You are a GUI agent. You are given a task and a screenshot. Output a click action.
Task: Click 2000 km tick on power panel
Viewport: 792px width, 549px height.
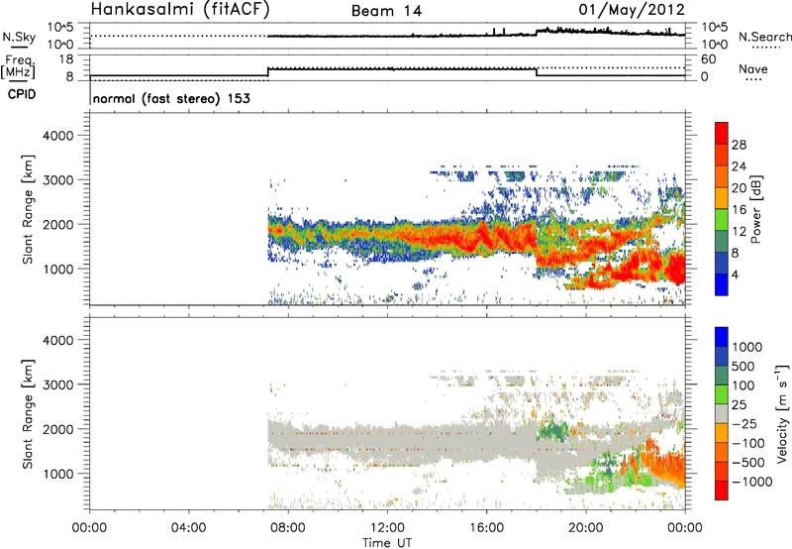[x=57, y=224]
